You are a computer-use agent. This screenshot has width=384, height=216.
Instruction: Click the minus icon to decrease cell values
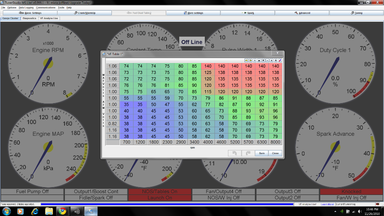[x=267, y=60]
